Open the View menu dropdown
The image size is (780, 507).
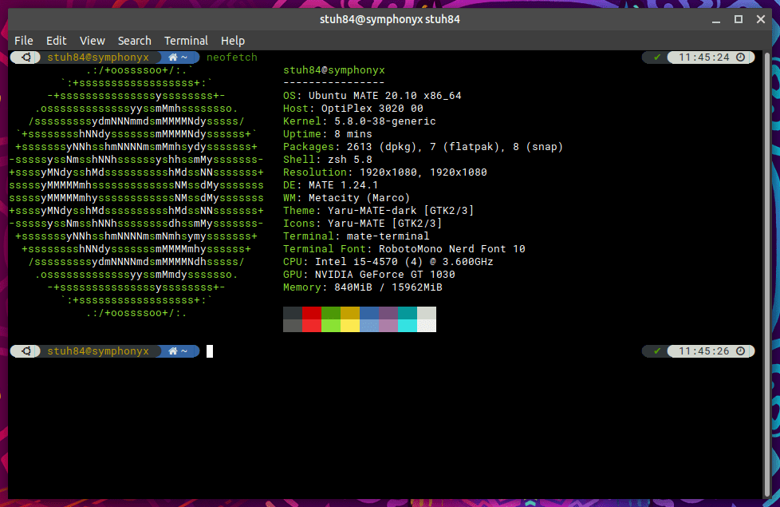click(92, 41)
